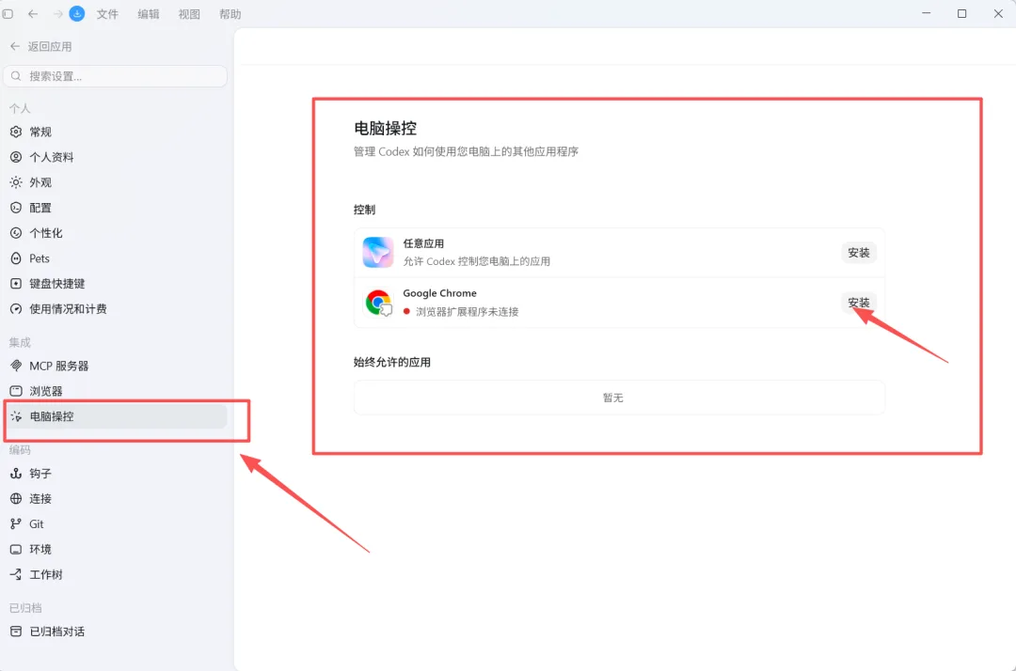Go back with the left arrow in title bar
Viewport: 1016px width, 671px height.
pos(32,13)
